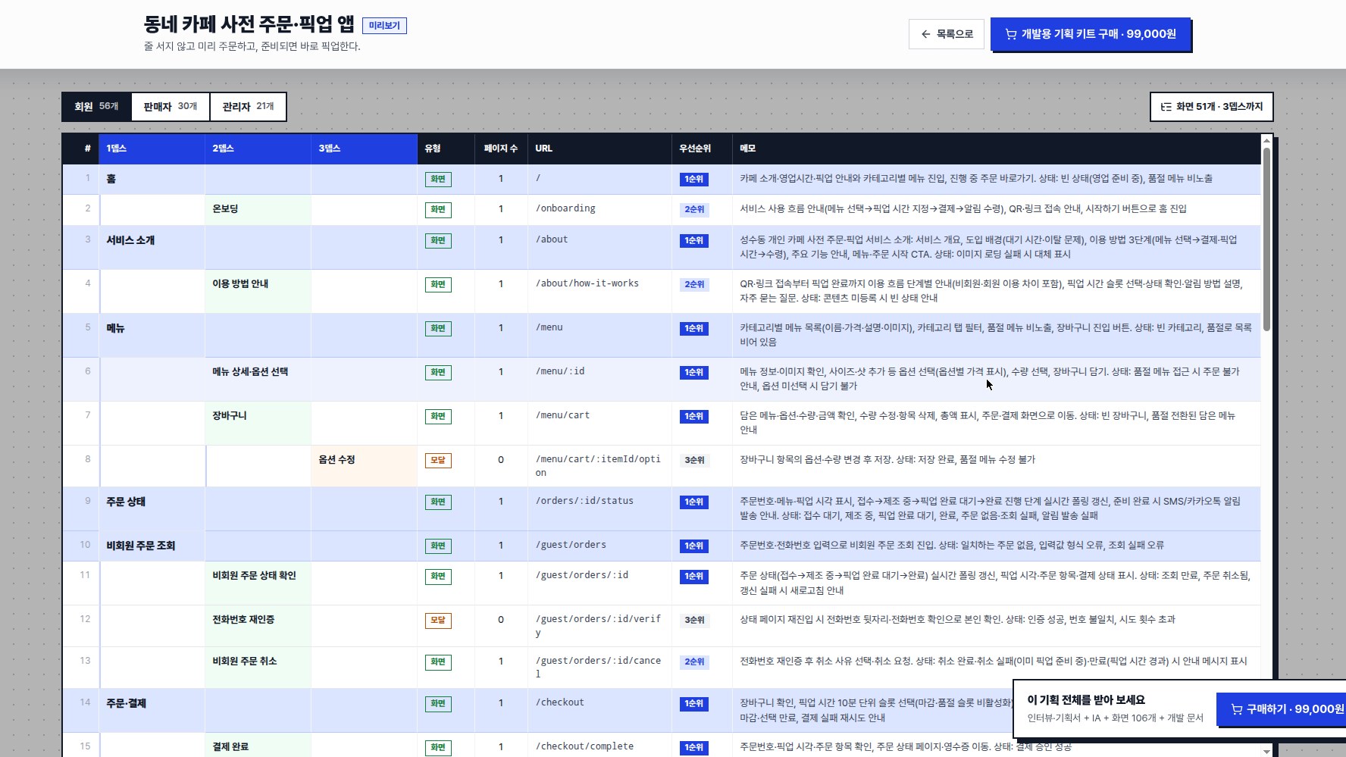The image size is (1346, 757).
Task: Click the cart icon in the 개발용 기획 키트 구매 button
Action: [1011, 34]
